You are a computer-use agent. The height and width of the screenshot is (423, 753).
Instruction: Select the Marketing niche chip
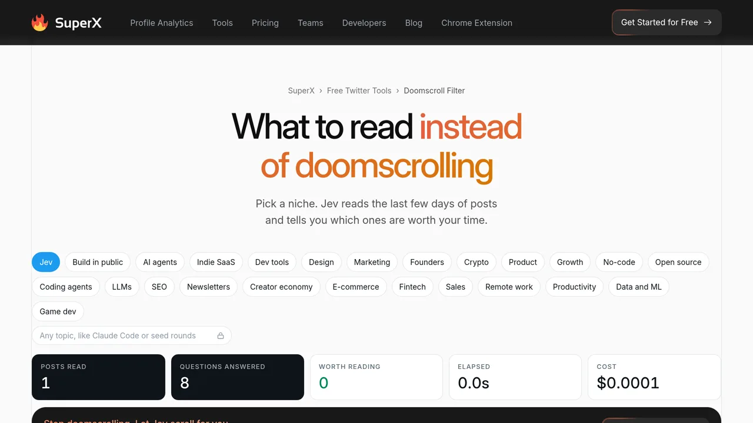pos(372,262)
